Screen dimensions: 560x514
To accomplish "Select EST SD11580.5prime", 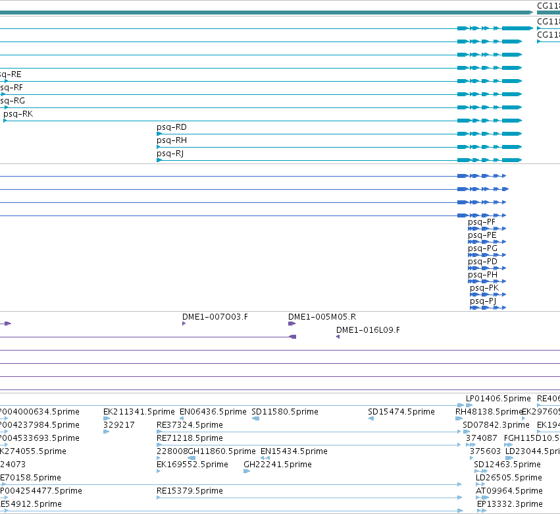I will (285, 412).
